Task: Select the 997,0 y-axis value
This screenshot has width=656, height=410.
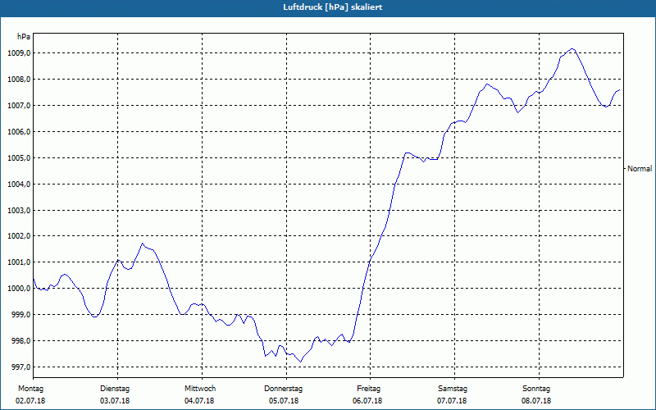Action: point(20,367)
